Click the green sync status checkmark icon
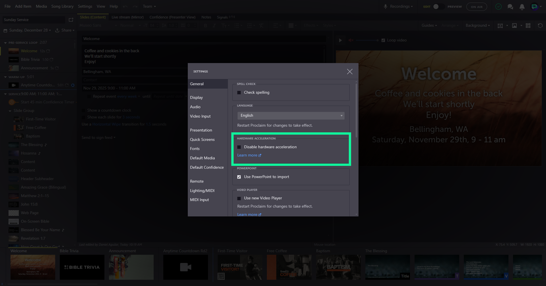The image size is (546, 286). (x=498, y=7)
